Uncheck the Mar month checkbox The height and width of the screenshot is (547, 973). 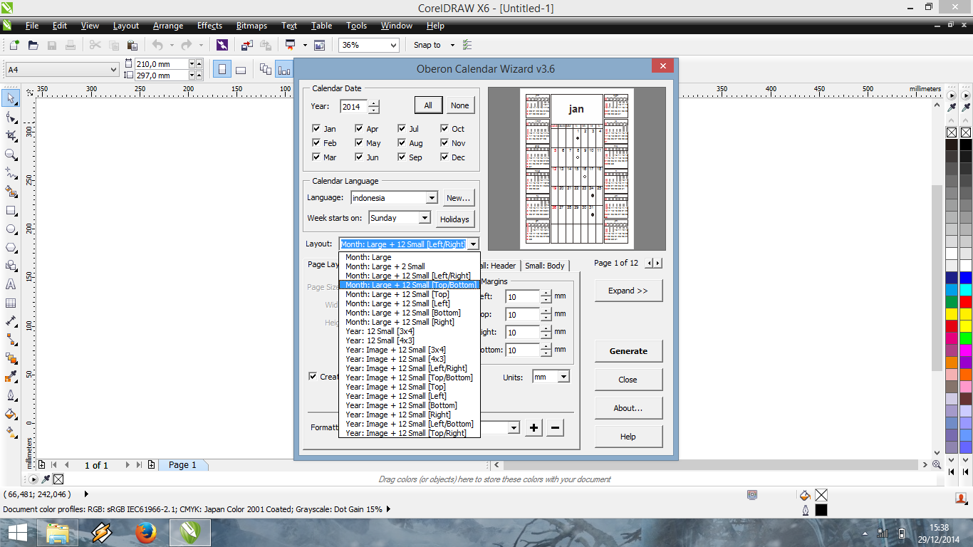(x=316, y=157)
